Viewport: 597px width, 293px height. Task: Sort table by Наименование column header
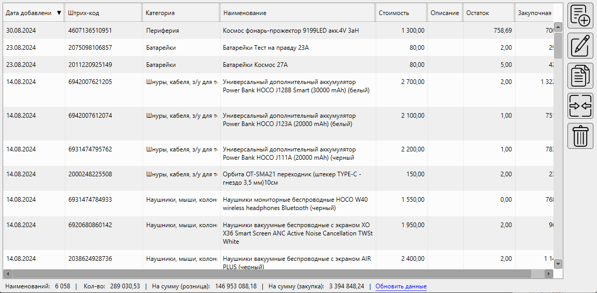coord(297,13)
